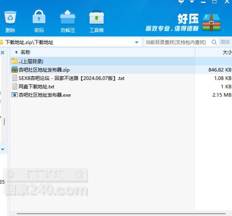Open the 密码 (password) lock tool
This screenshot has width=232, height=216.
pyautogui.click(x=39, y=17)
